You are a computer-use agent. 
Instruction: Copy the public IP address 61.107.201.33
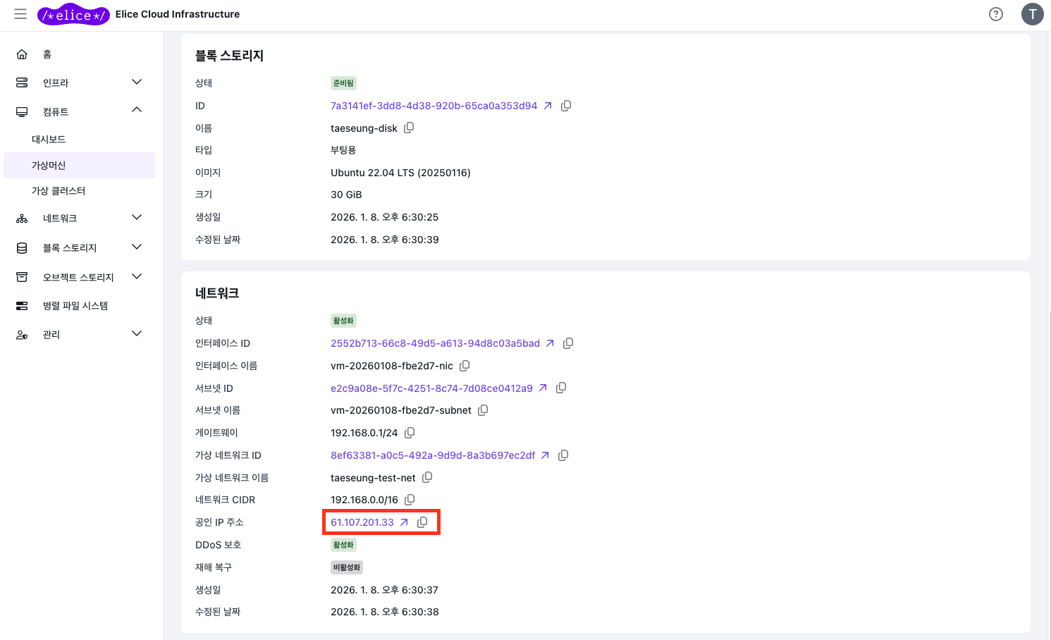(422, 522)
